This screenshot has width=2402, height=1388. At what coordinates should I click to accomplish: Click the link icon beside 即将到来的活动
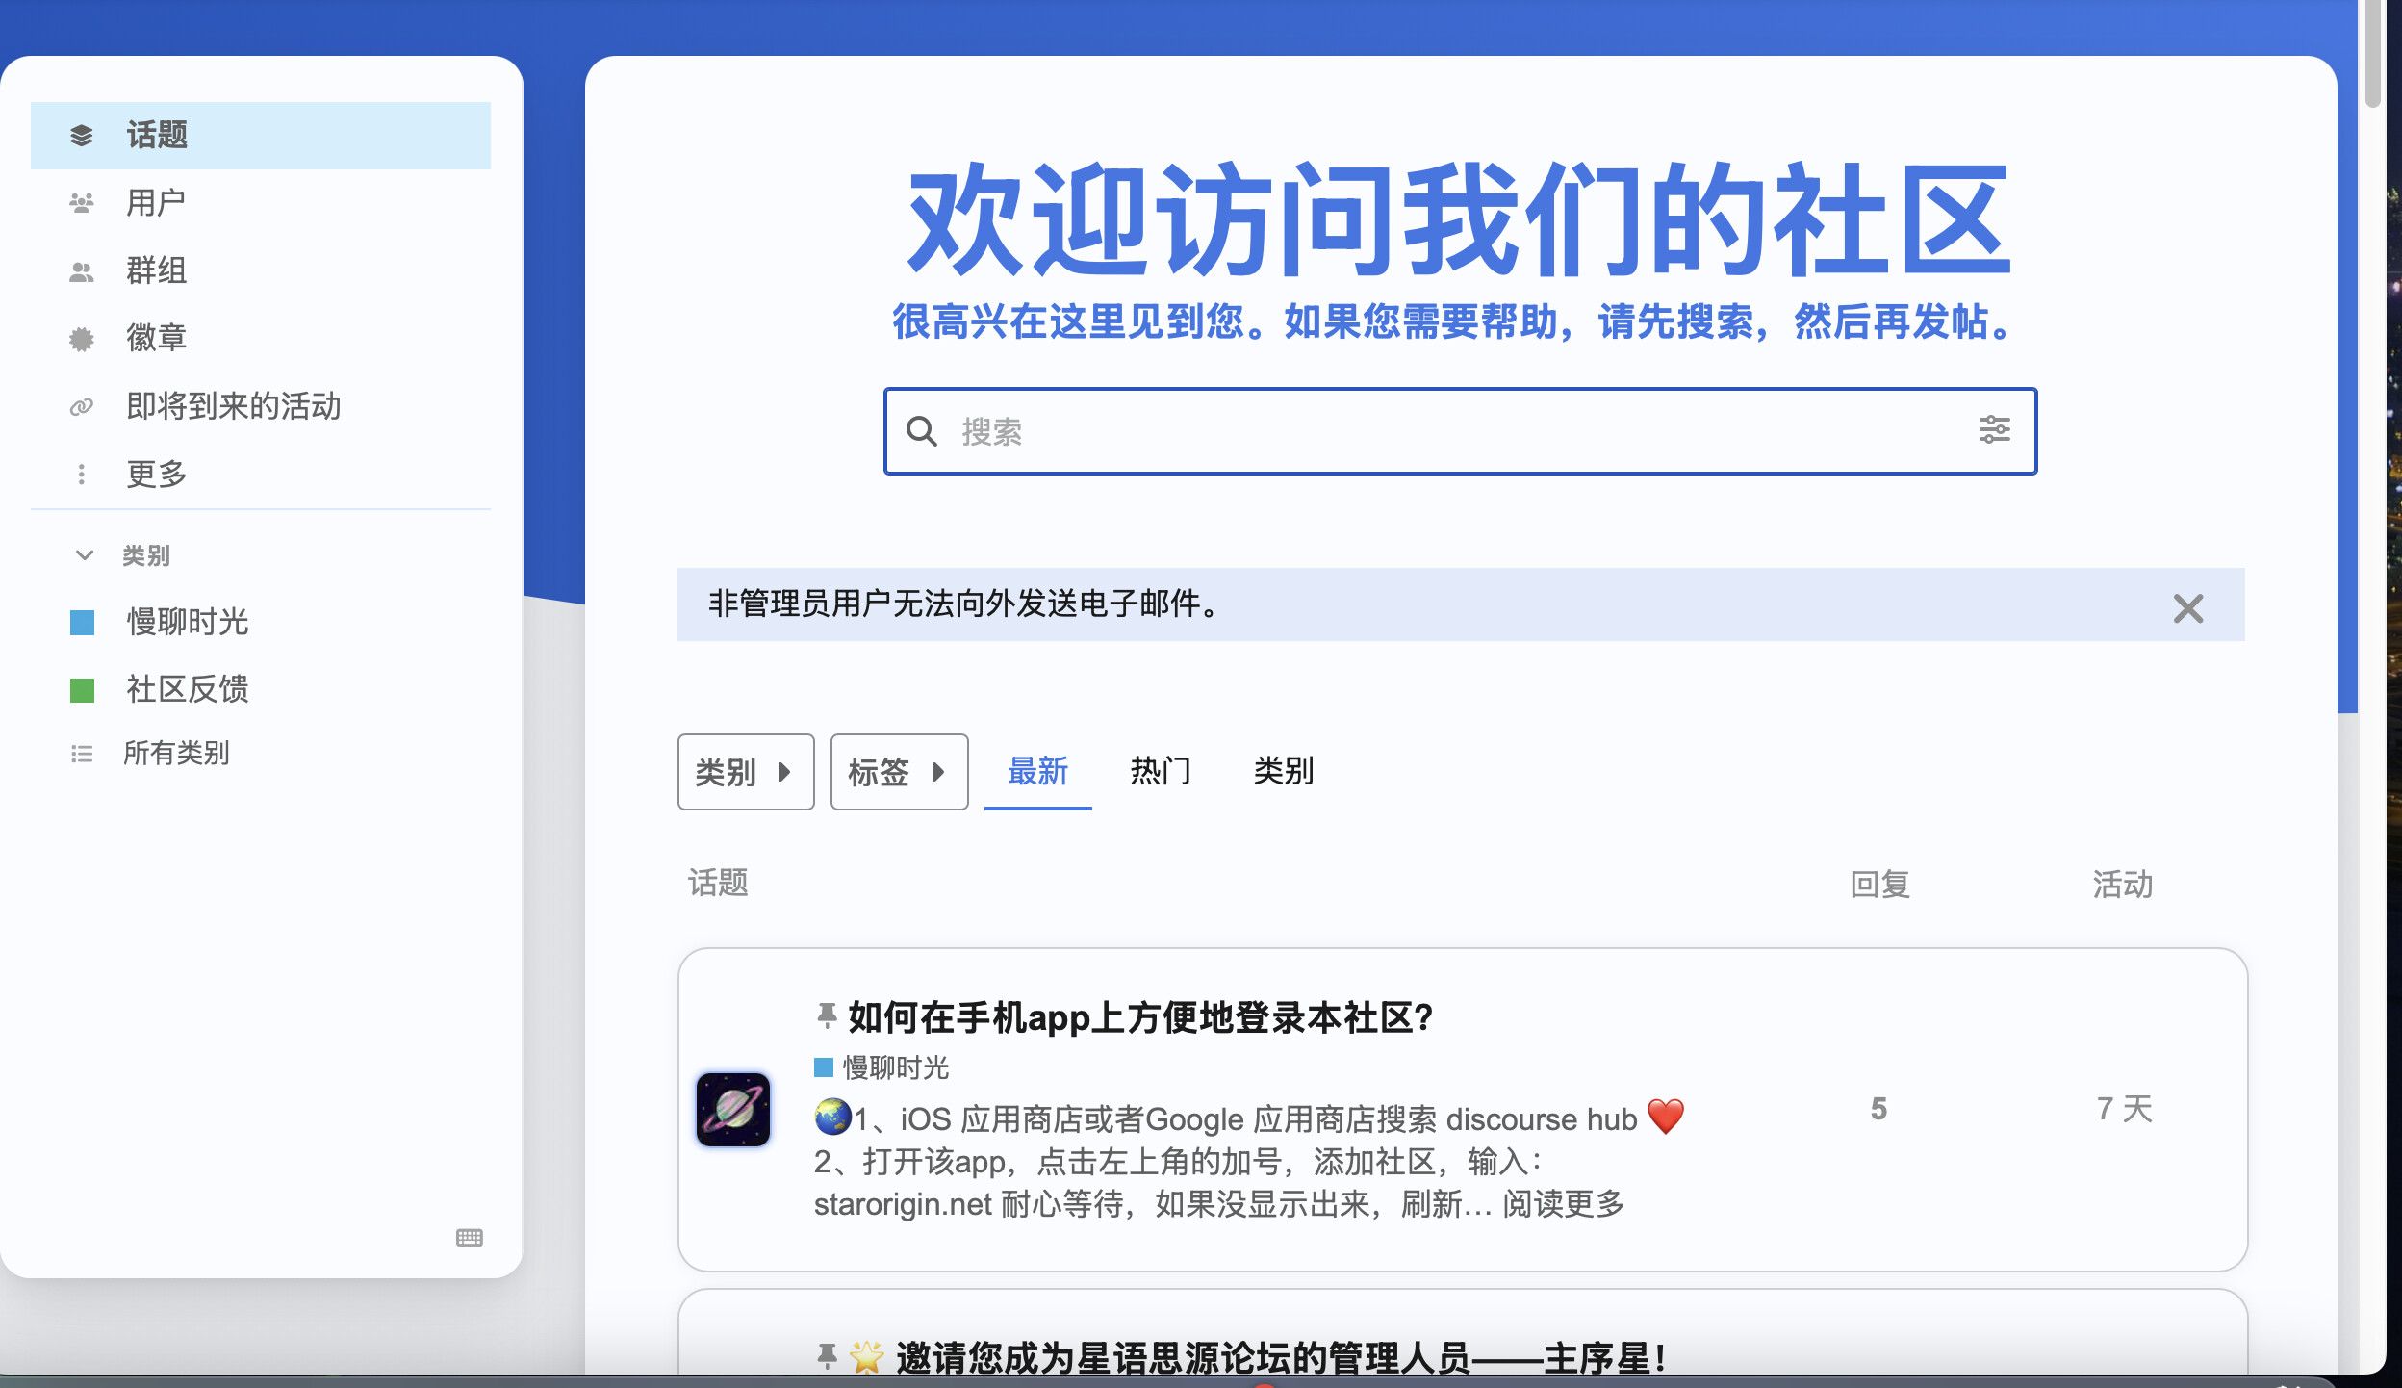point(82,406)
